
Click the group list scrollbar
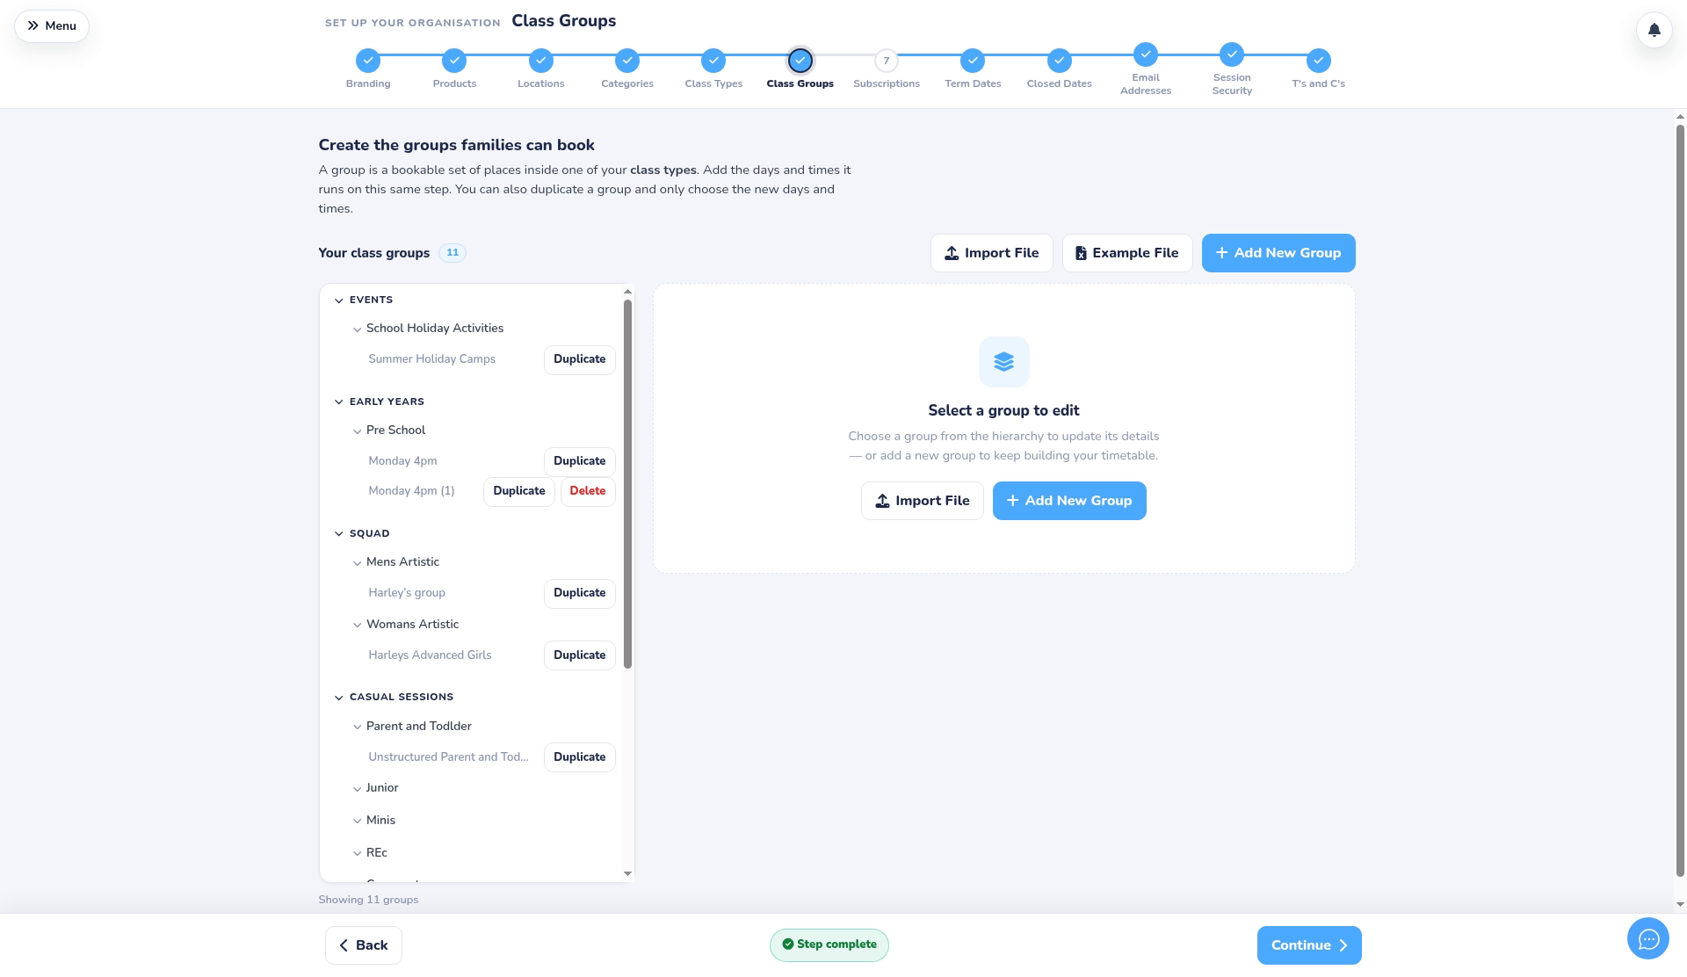click(627, 484)
